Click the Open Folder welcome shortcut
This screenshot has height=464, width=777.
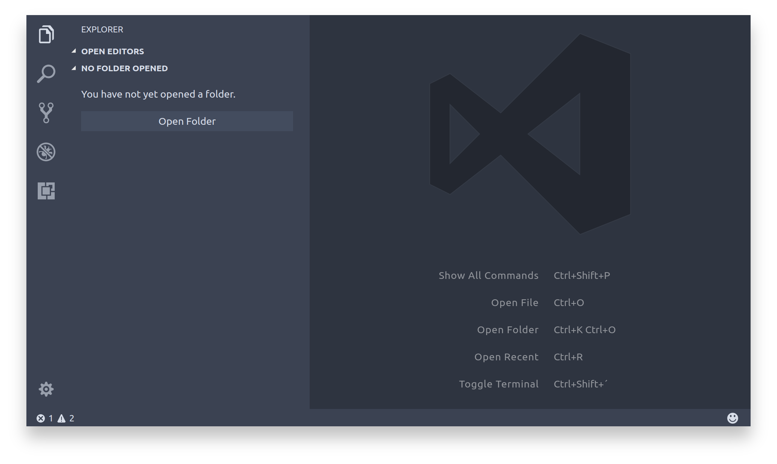tap(508, 329)
